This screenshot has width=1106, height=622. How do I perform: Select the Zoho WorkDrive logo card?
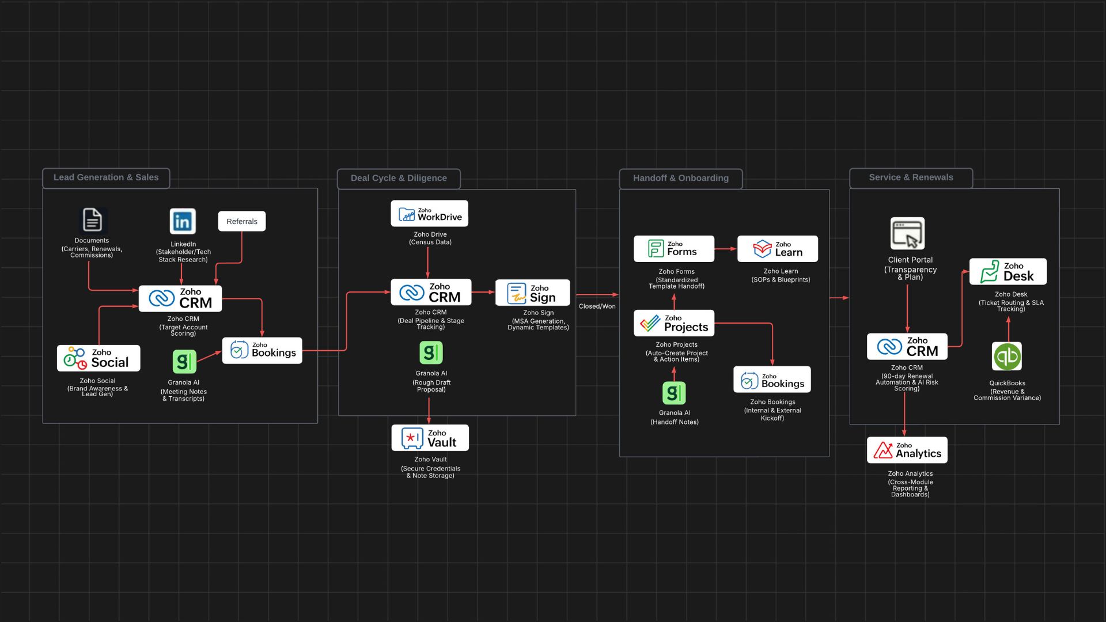[429, 214]
